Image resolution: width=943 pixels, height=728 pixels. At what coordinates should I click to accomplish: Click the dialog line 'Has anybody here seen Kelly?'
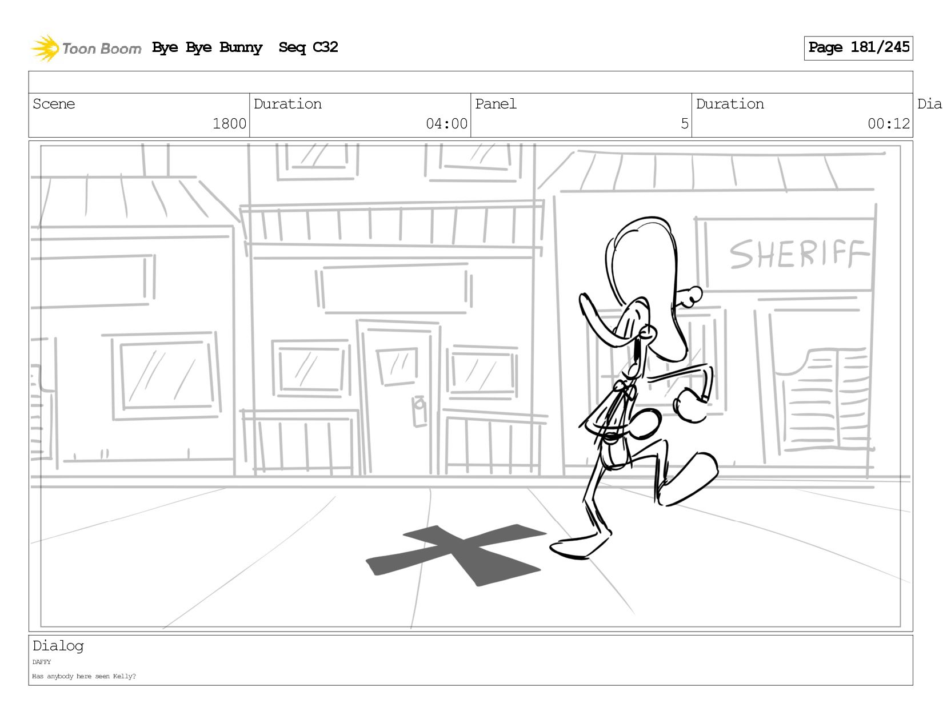pyautogui.click(x=84, y=677)
